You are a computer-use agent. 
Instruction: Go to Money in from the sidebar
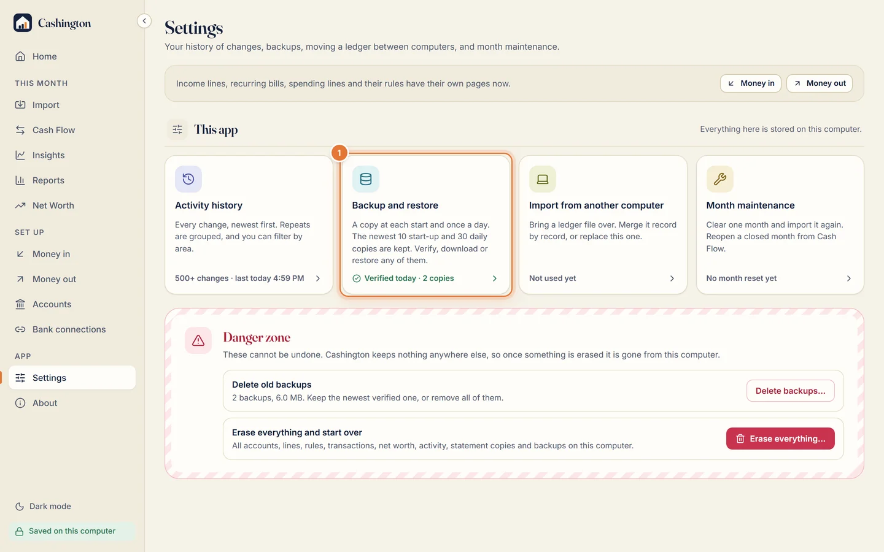click(72, 254)
